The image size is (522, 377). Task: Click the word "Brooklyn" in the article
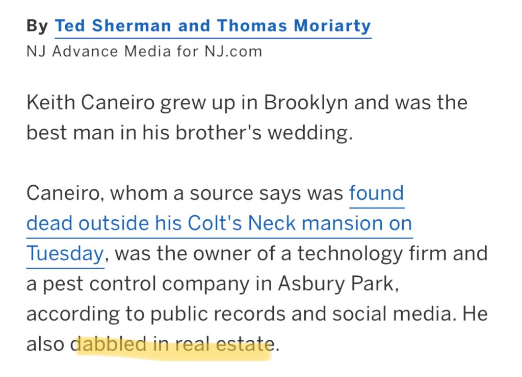(305, 103)
